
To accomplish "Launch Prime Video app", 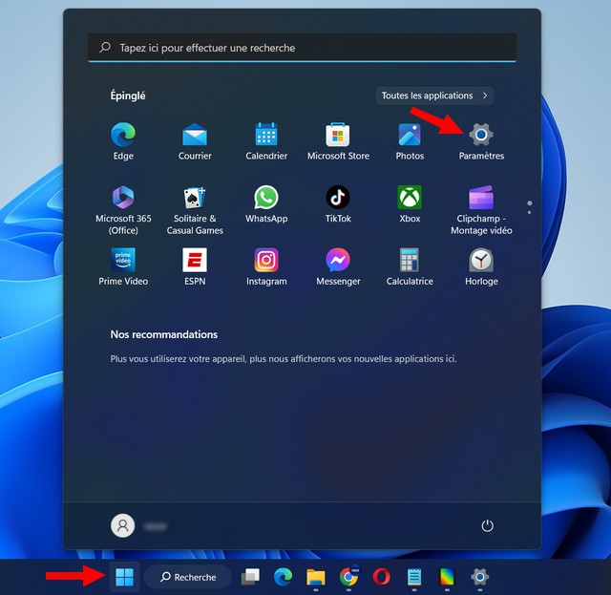I will pos(123,267).
